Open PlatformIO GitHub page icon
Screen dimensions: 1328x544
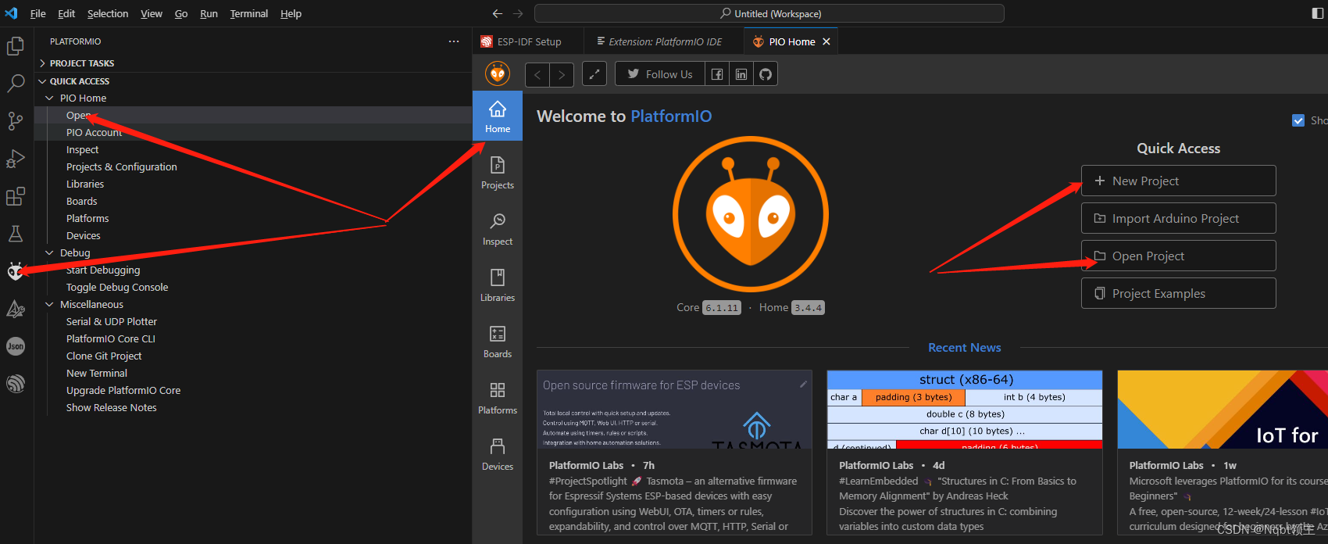coord(766,74)
